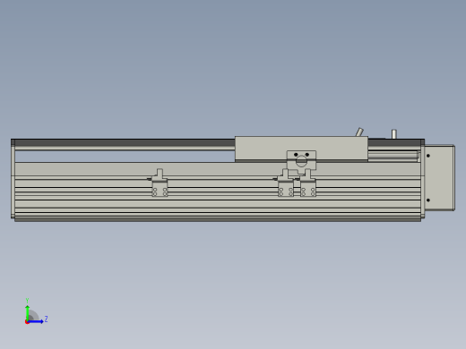Screen dimensions: 466x349
Task: Pick the right black screw on carriage bracket
Action: click(x=306, y=155)
